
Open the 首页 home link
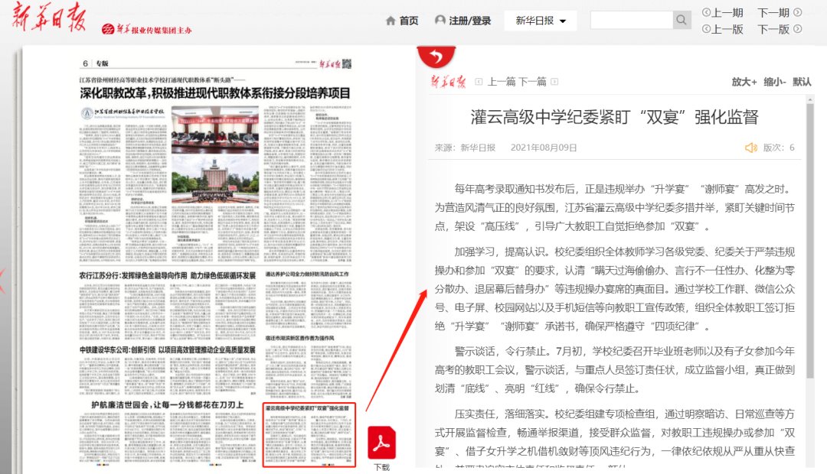point(409,21)
